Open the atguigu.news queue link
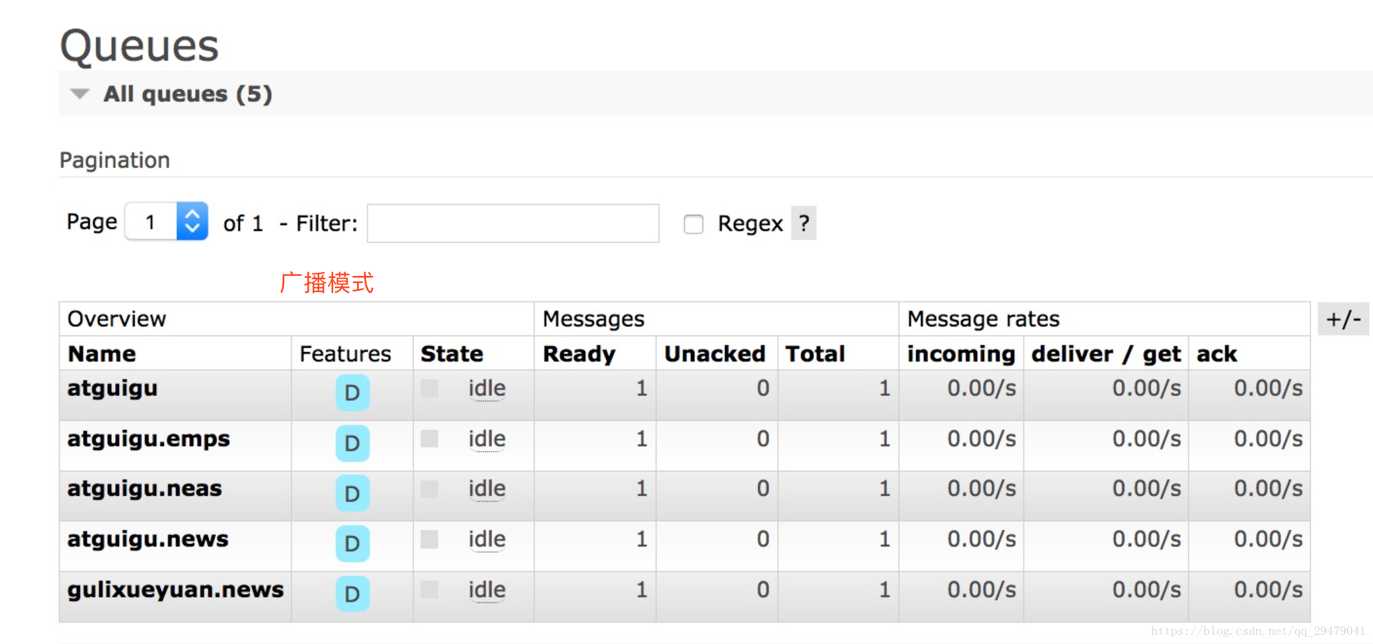Screen dimensions: 1373x644 pos(148,539)
